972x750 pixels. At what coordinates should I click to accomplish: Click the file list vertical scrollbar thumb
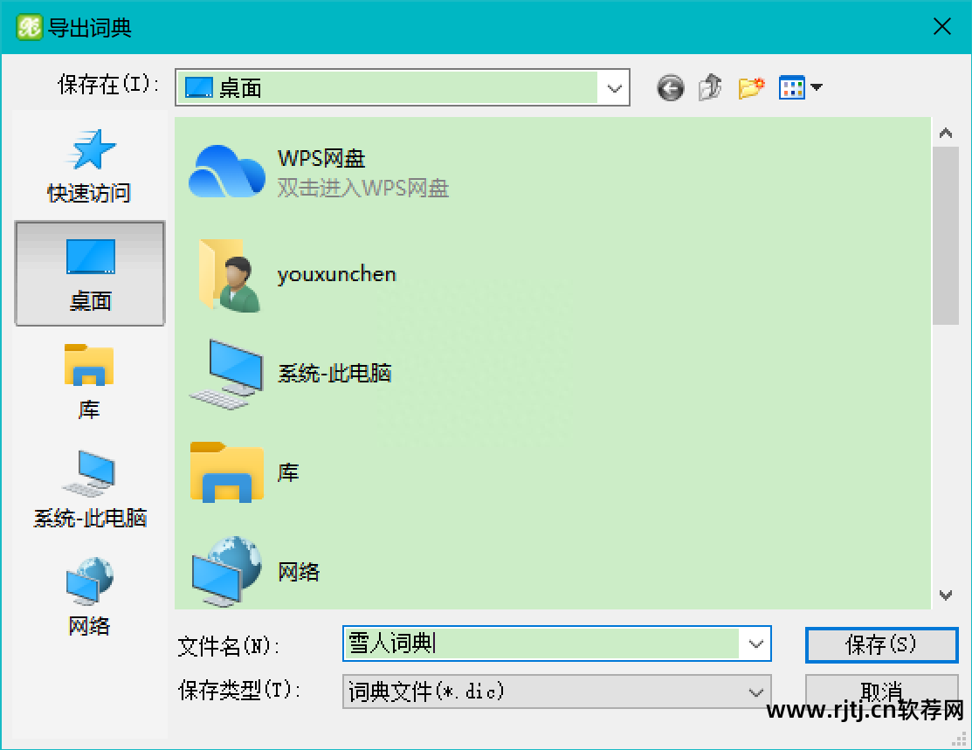[945, 236]
